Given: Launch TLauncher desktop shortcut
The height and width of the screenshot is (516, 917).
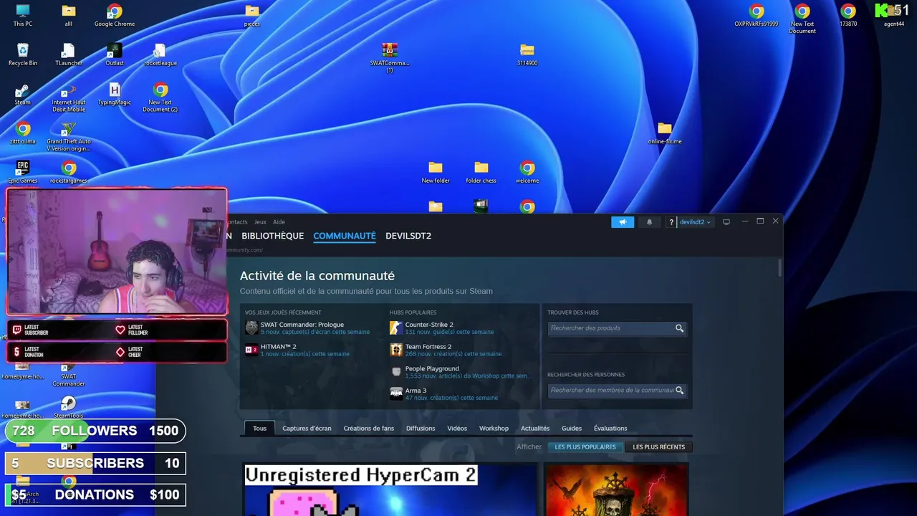Looking at the screenshot, I should (69, 55).
